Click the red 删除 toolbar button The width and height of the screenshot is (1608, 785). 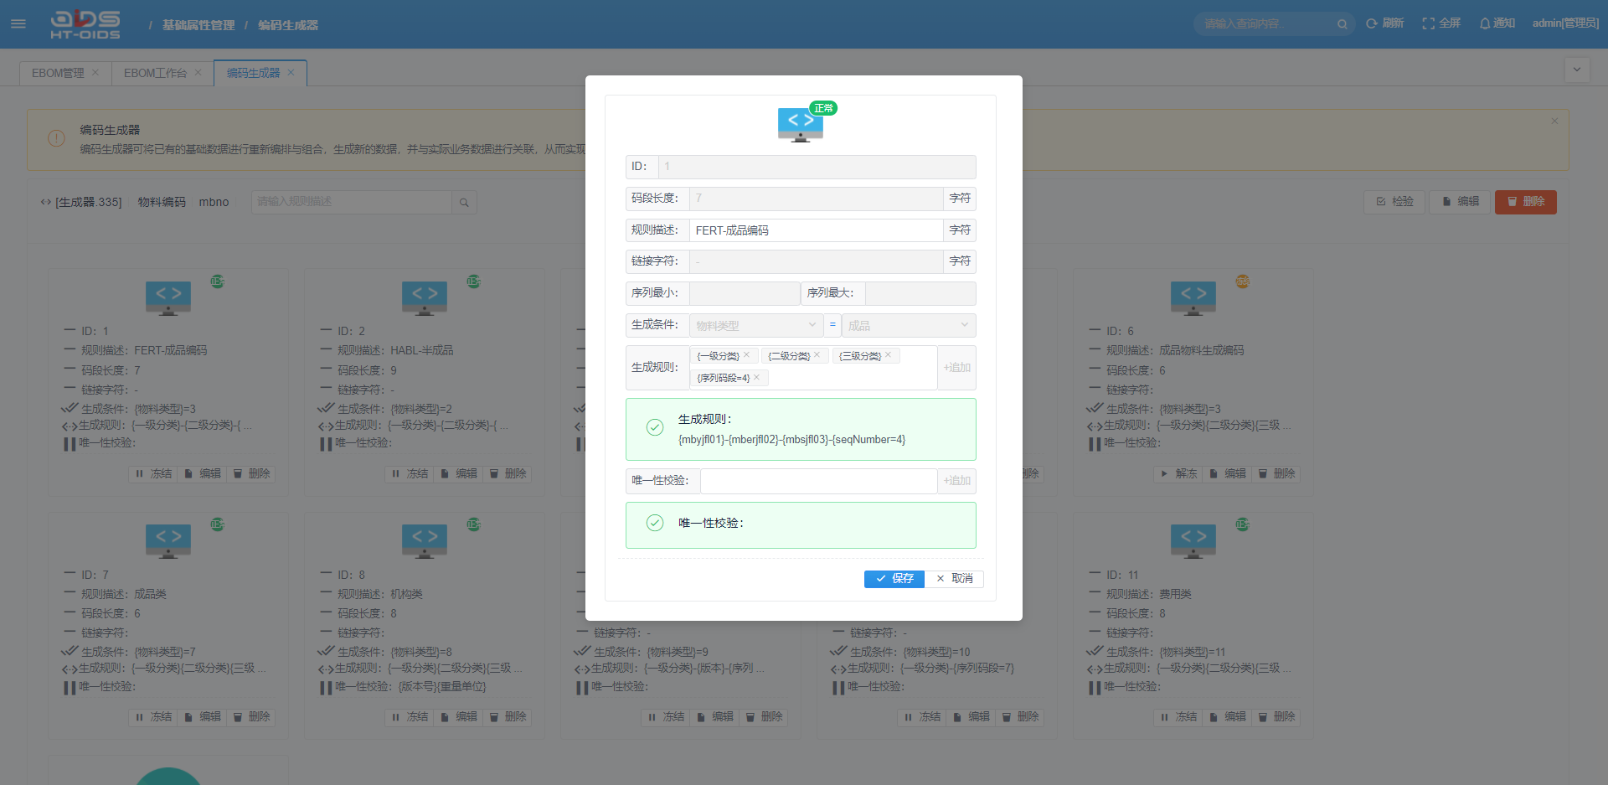[1526, 202]
